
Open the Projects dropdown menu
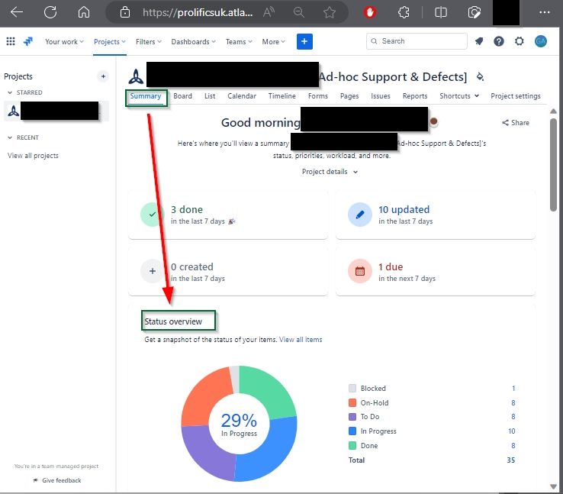click(110, 42)
